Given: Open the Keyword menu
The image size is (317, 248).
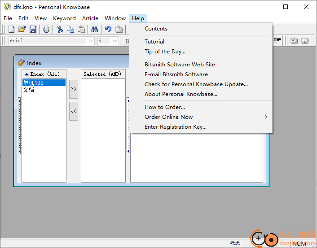Looking at the screenshot, I should (x=64, y=18).
